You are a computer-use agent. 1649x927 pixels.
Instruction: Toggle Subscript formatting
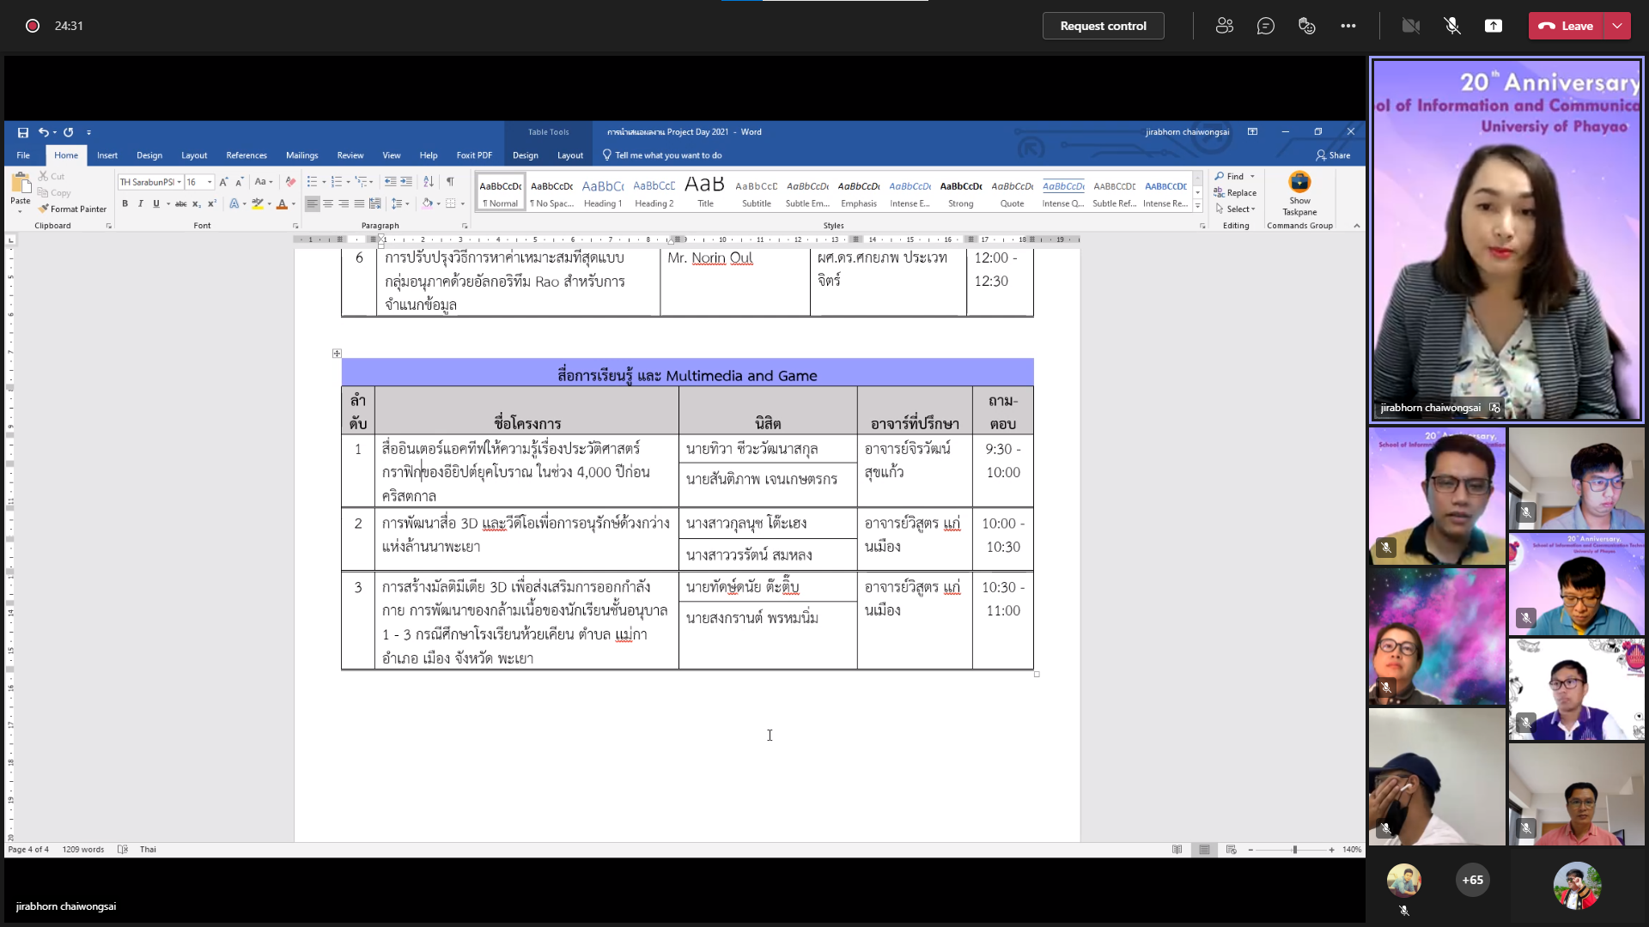(x=197, y=204)
